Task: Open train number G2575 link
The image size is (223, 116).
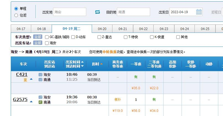Action: tap(20, 99)
